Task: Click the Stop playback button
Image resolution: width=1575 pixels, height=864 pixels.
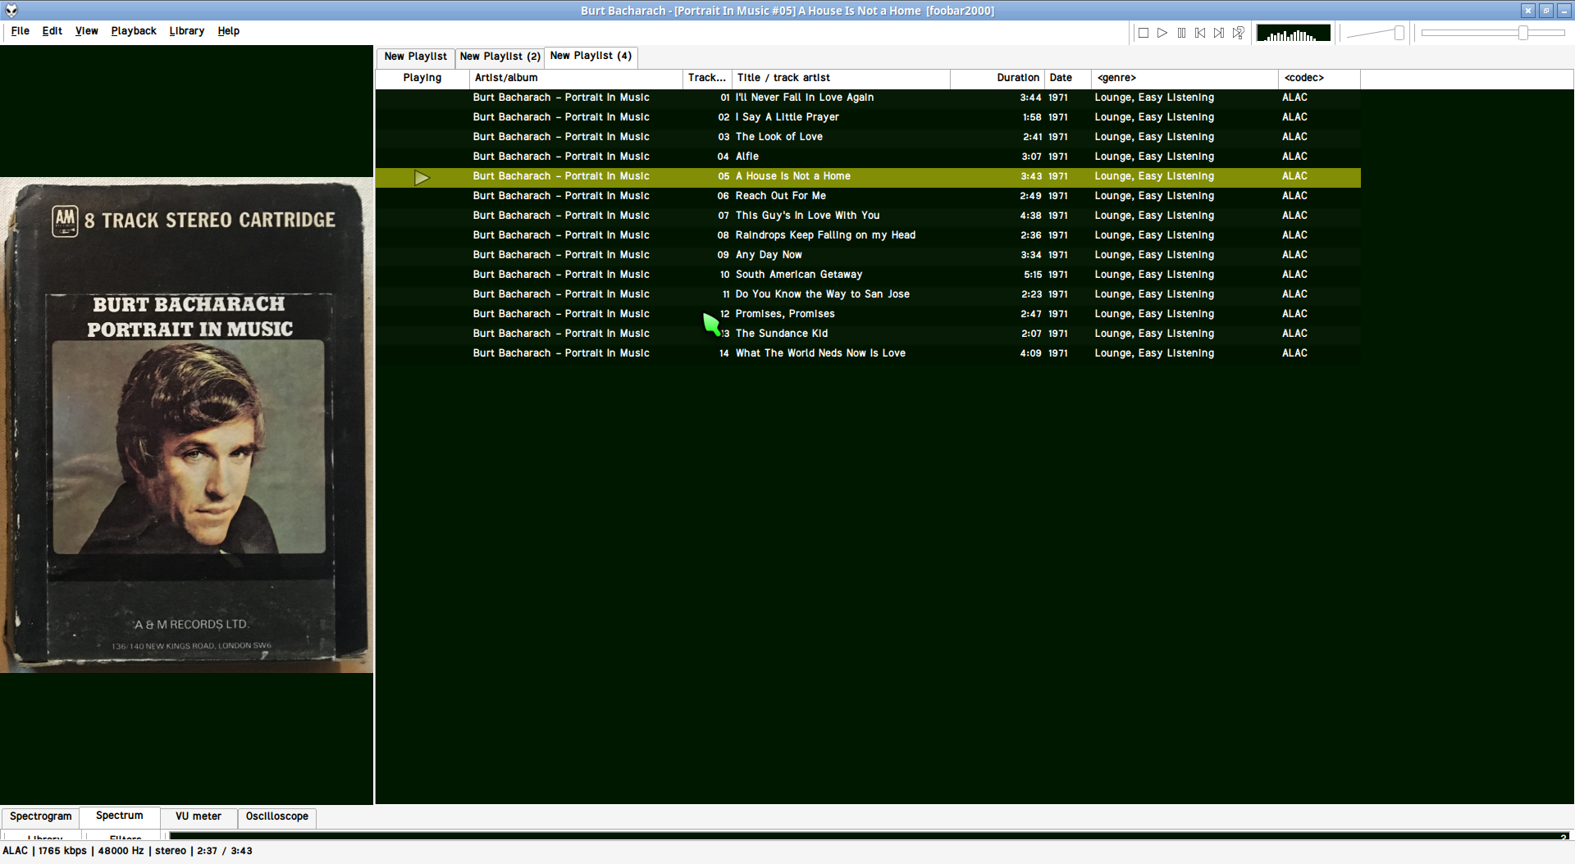Action: 1144,33
